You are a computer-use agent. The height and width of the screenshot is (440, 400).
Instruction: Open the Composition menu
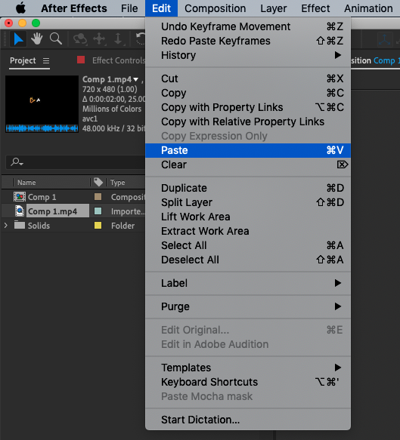[x=215, y=8]
